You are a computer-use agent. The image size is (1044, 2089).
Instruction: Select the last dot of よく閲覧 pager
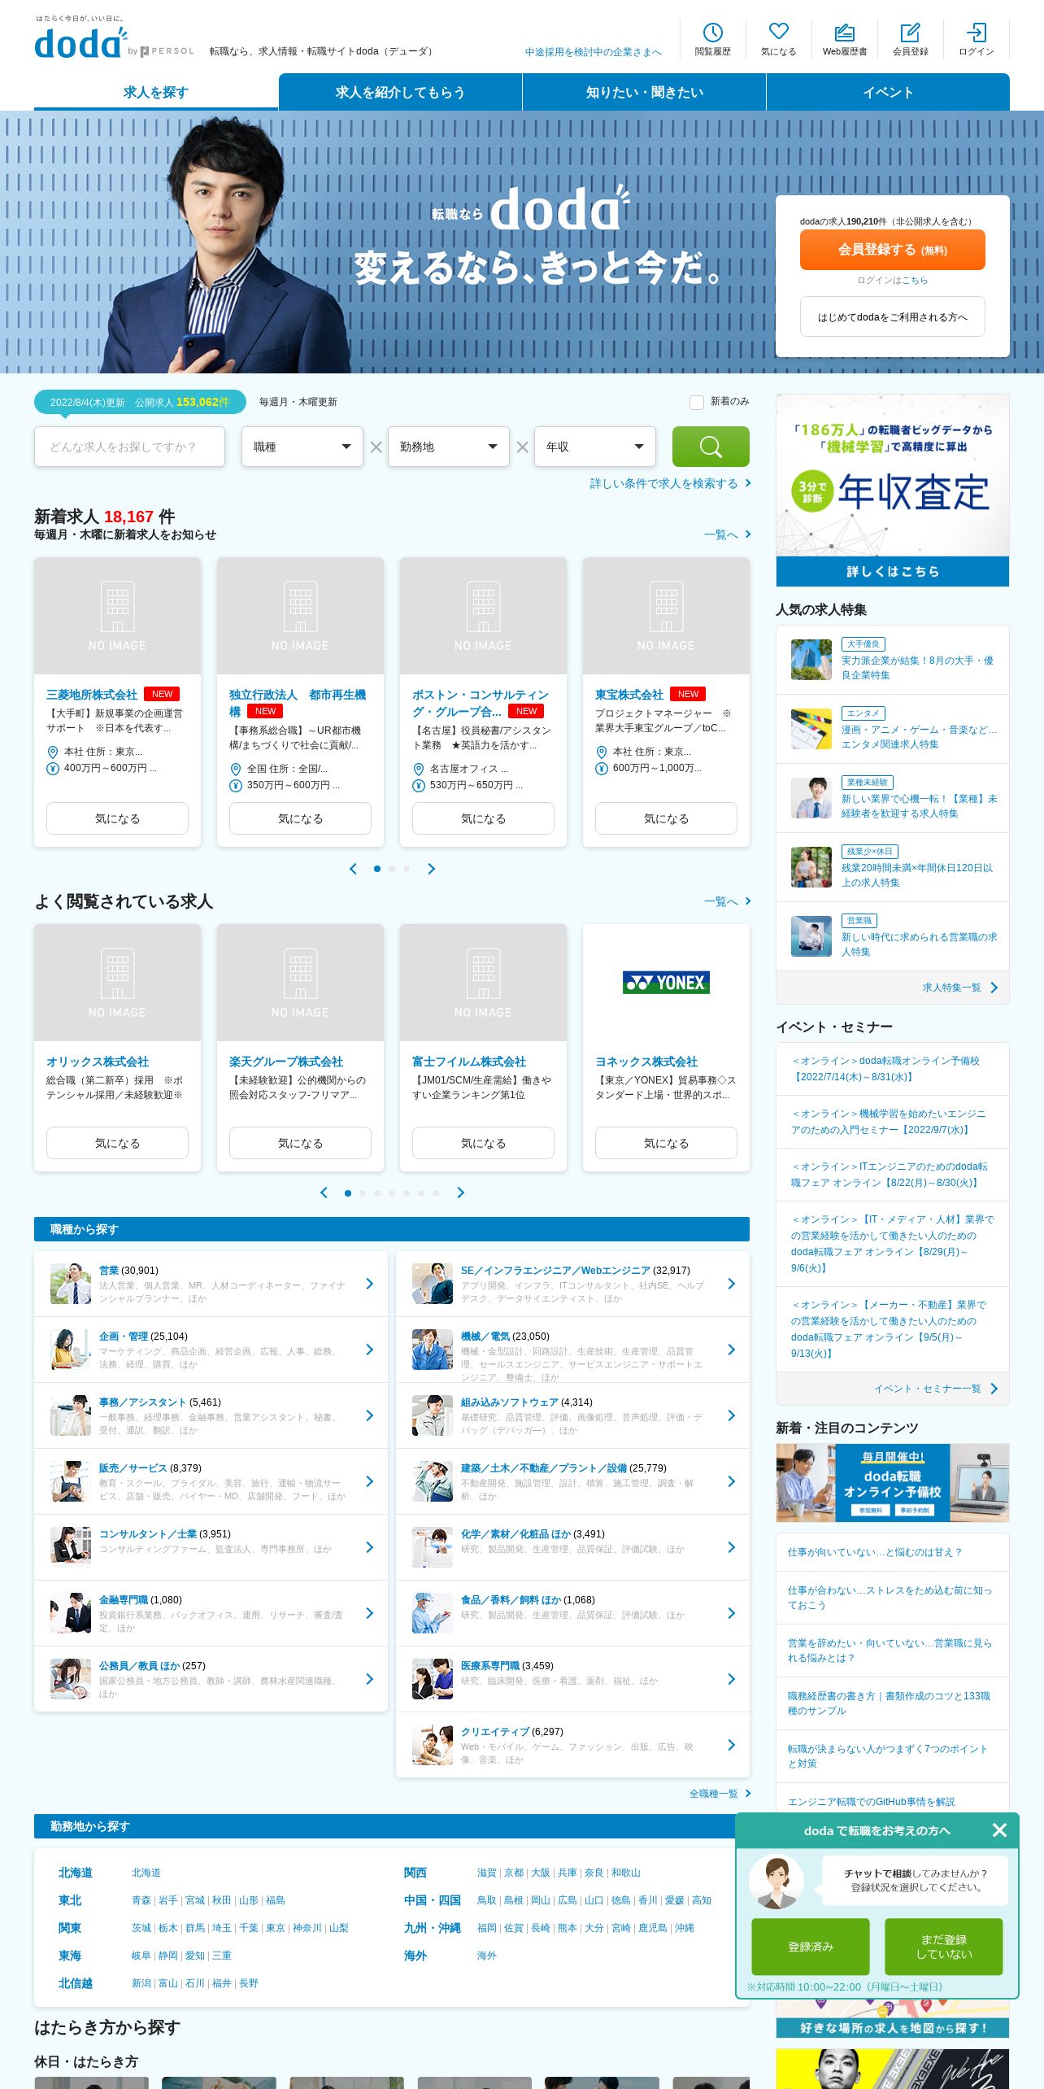(436, 1193)
